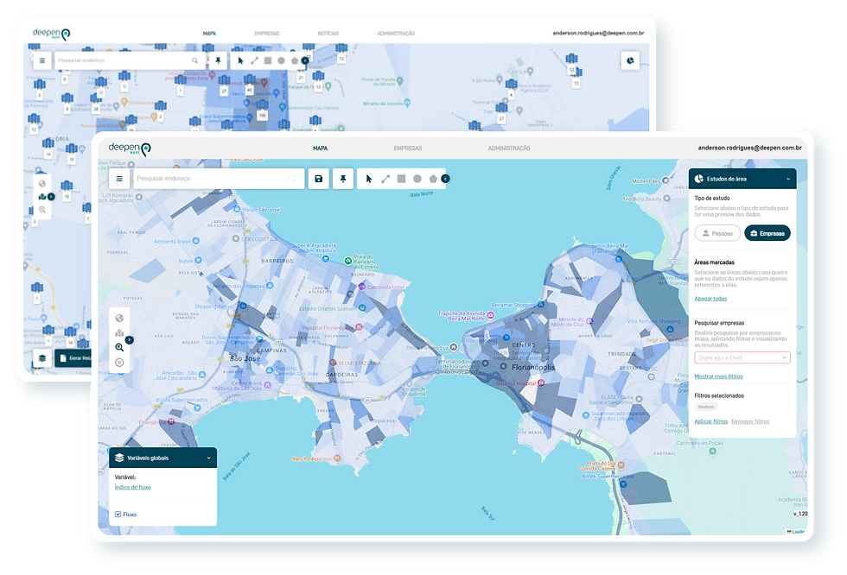The image size is (847, 575).
Task: Select circle tool in back window
Action: pos(282,60)
